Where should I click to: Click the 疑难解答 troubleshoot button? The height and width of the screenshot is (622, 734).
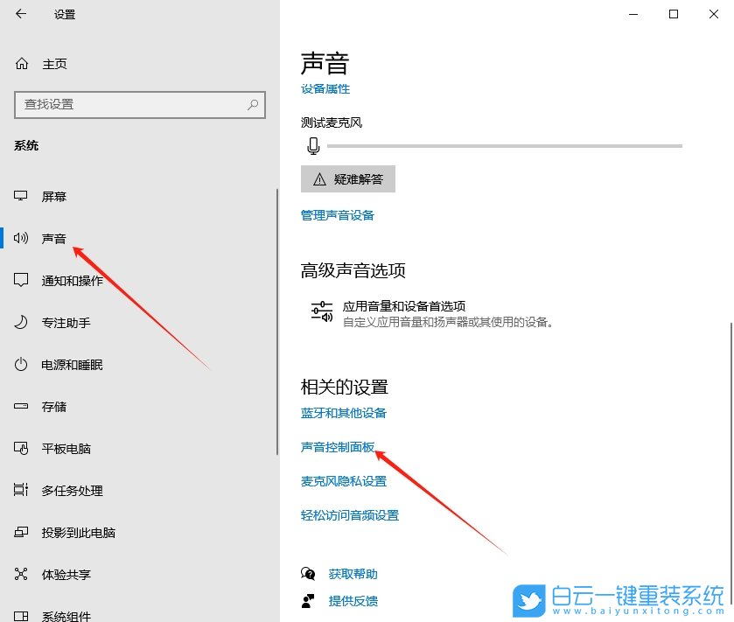348,178
